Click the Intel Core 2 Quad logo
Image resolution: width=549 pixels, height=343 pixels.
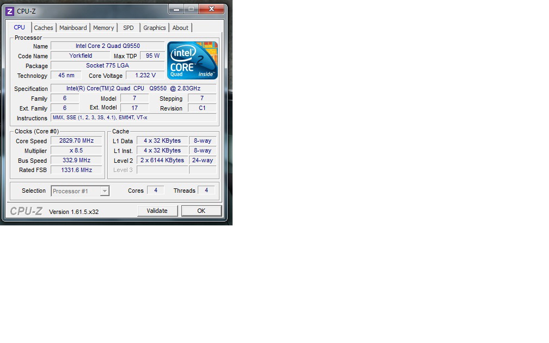192,60
